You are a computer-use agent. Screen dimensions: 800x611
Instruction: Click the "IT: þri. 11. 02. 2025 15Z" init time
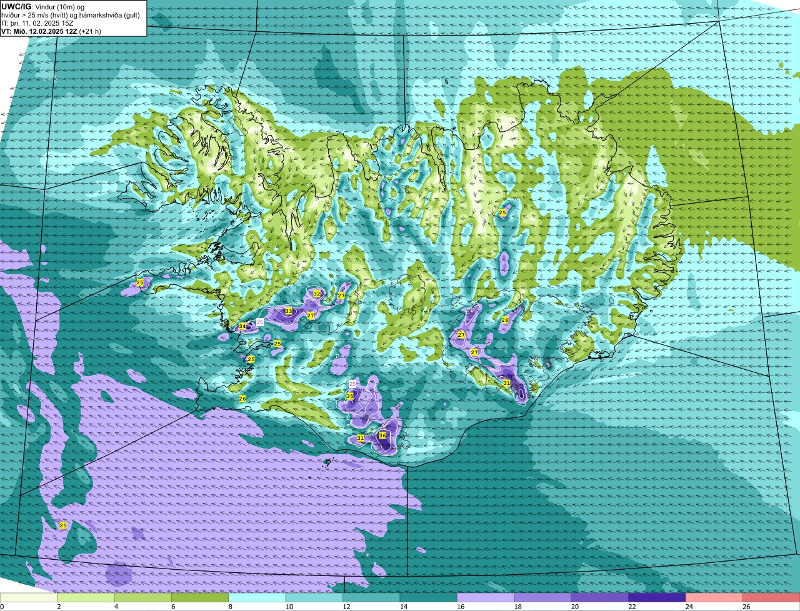[x=37, y=23]
